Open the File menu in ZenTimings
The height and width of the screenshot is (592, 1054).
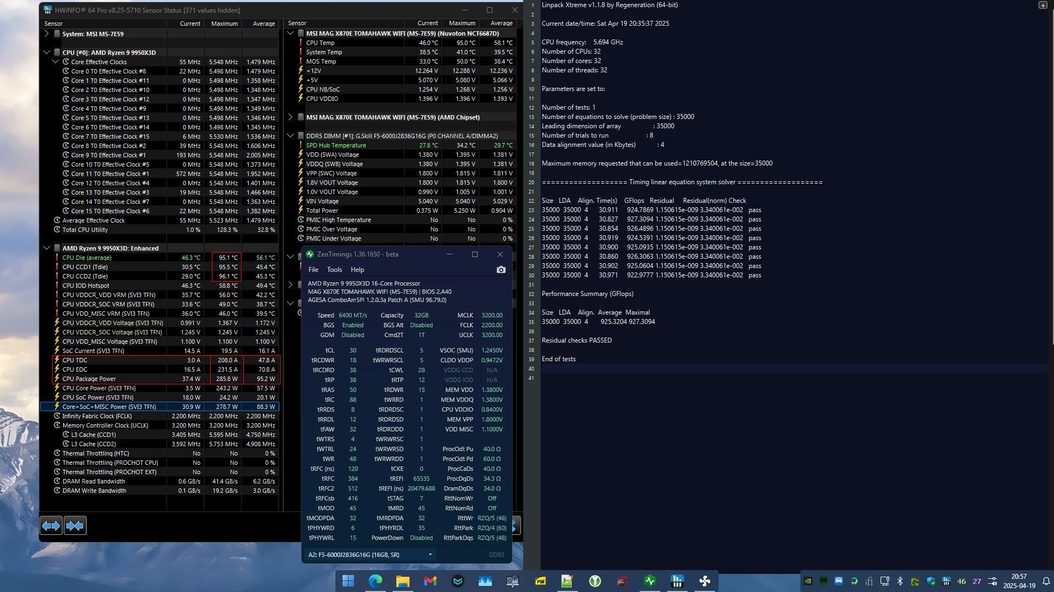pyautogui.click(x=313, y=269)
